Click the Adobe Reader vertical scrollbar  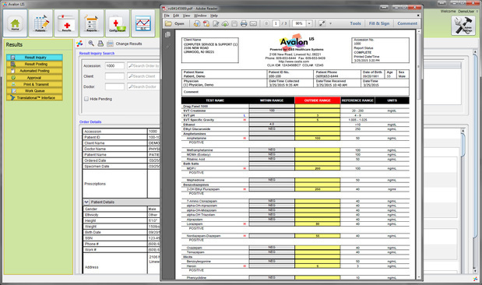click(x=418, y=153)
